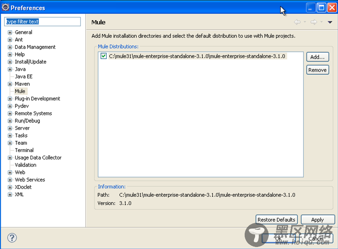Expand the Remote Systems node
The width and height of the screenshot is (338, 249).
[x=10, y=113]
